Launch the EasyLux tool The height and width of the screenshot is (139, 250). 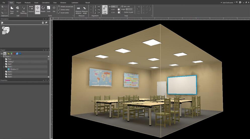[x=31, y=9]
